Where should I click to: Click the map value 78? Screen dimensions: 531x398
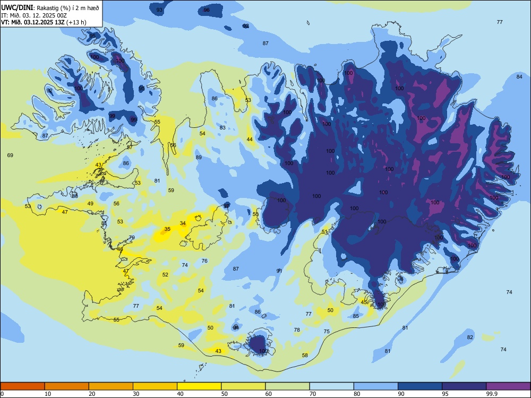coord(297,330)
